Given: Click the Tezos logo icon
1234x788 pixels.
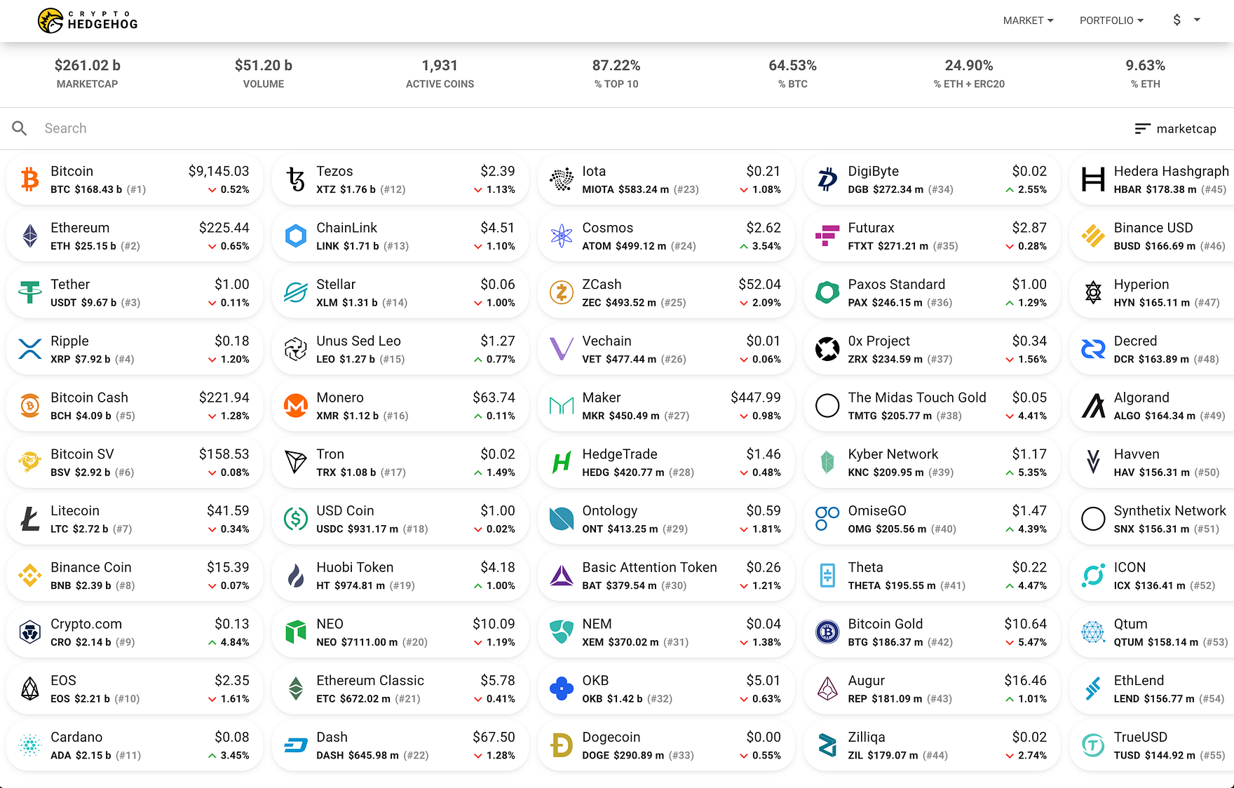Looking at the screenshot, I should (x=296, y=179).
